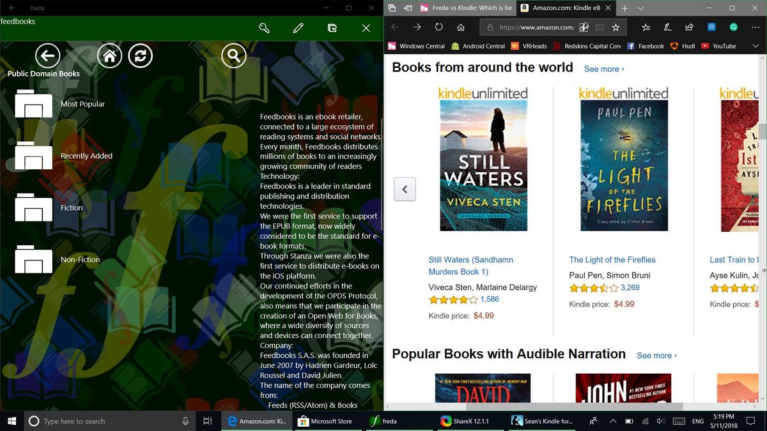This screenshot has height=431, width=767.
Task: Refresh the catalog using freda's refresh icon
Action: [x=140, y=56]
